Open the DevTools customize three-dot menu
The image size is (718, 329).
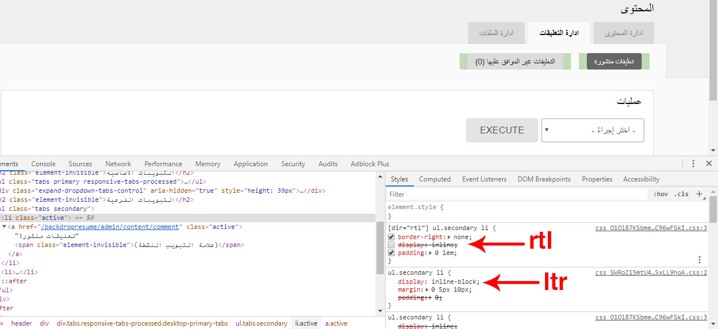pyautogui.click(x=693, y=163)
